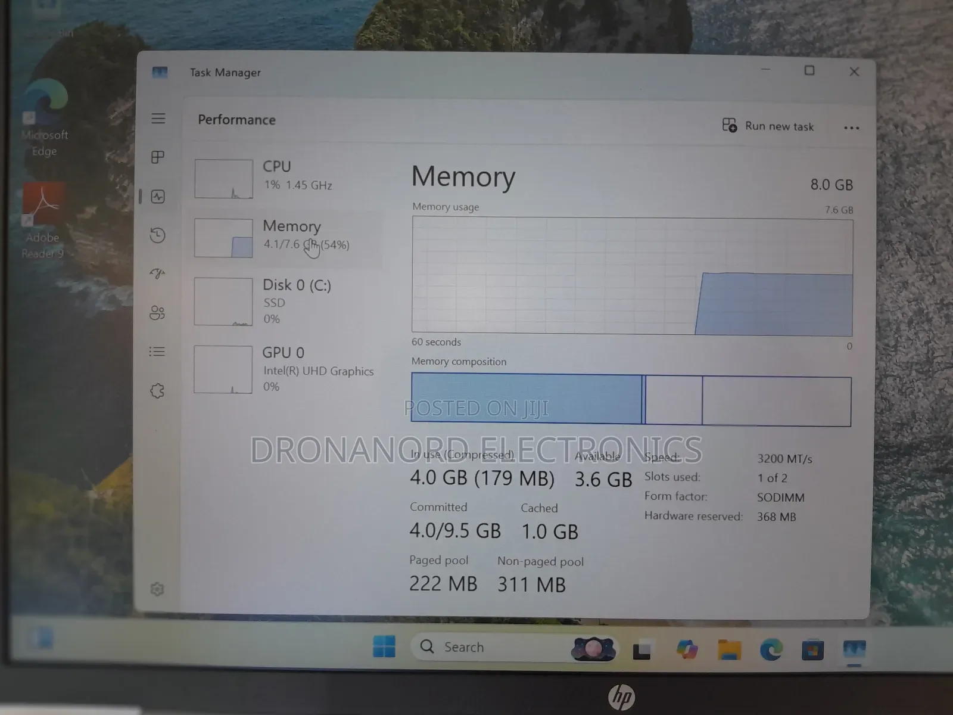This screenshot has height=715, width=953.
Task: Click the 'Memory composition' label
Action: [x=459, y=362]
